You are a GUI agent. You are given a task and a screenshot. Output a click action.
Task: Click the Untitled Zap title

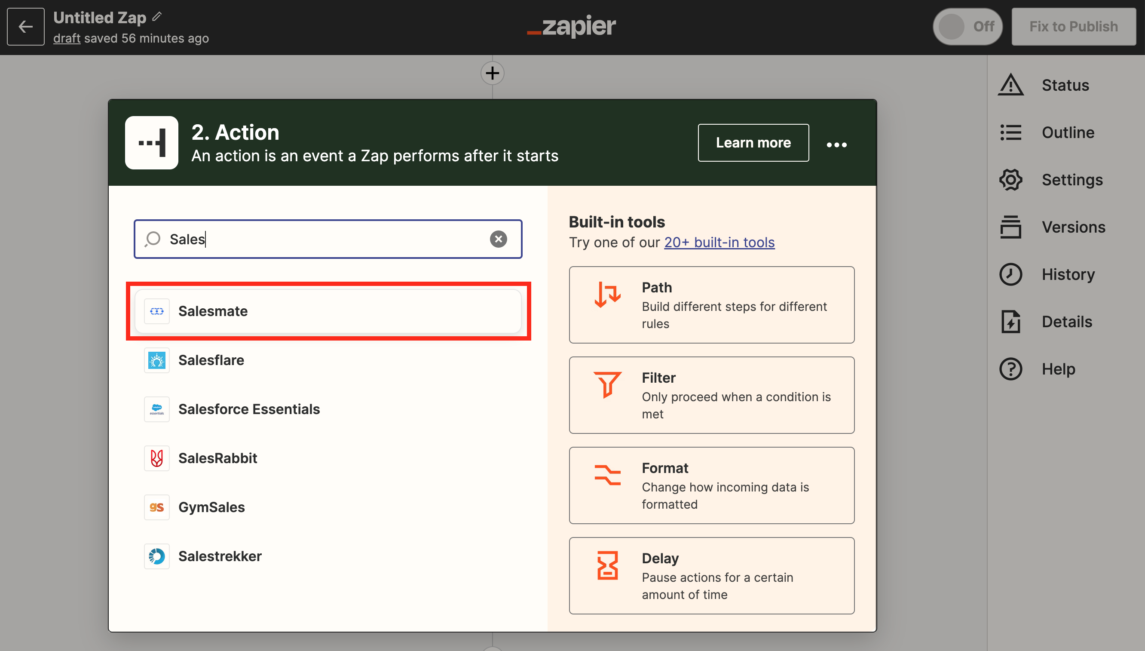(100, 18)
